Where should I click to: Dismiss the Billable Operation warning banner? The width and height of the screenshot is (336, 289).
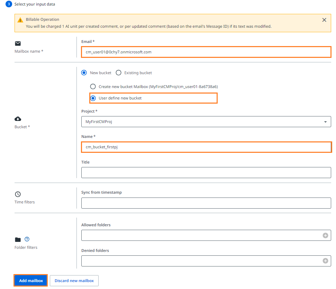[324, 20]
